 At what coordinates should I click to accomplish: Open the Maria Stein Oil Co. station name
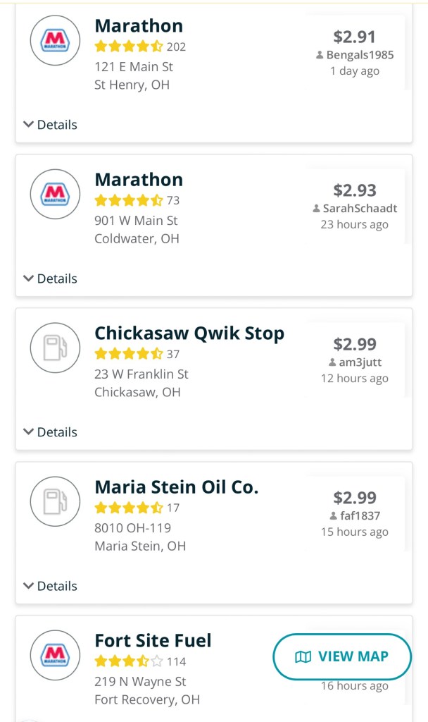point(177,487)
